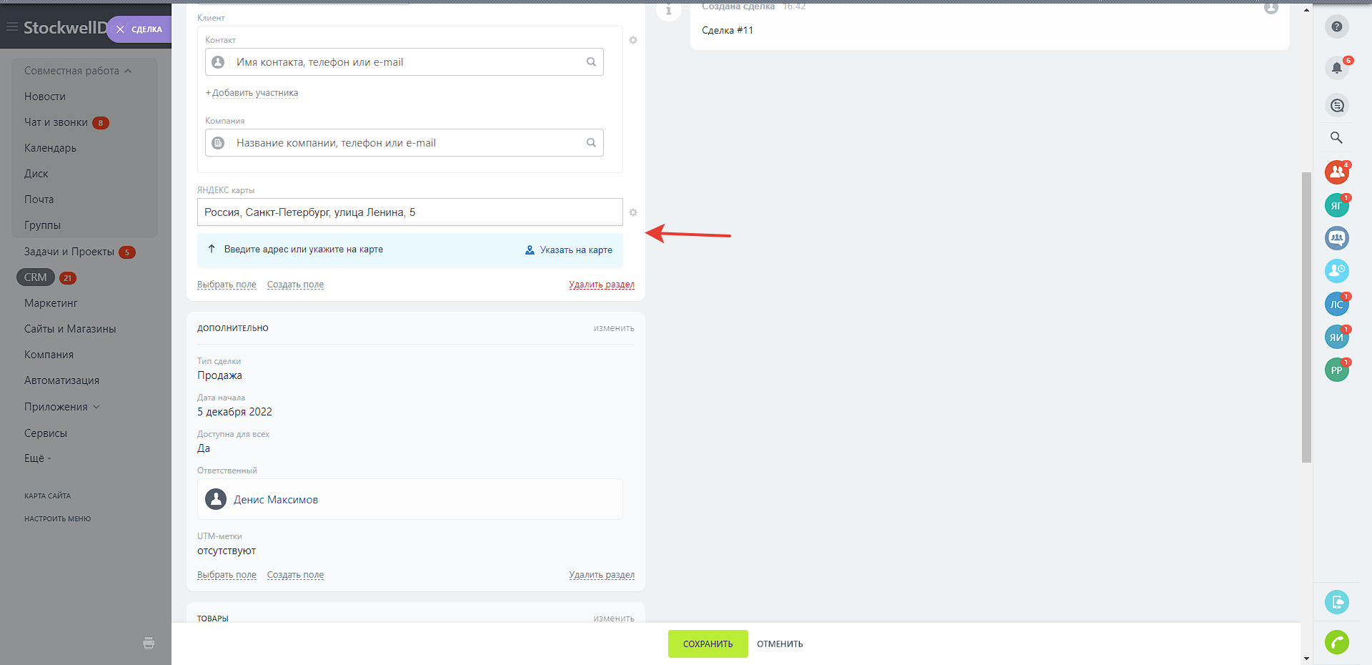The image size is (1372, 665).
Task: Open Сайты и Магазины
Action: click(70, 329)
